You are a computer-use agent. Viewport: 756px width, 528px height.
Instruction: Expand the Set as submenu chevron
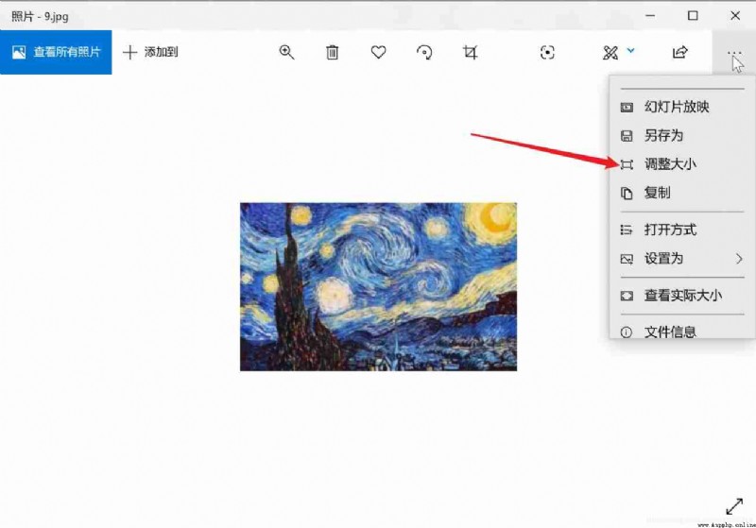pos(739,259)
